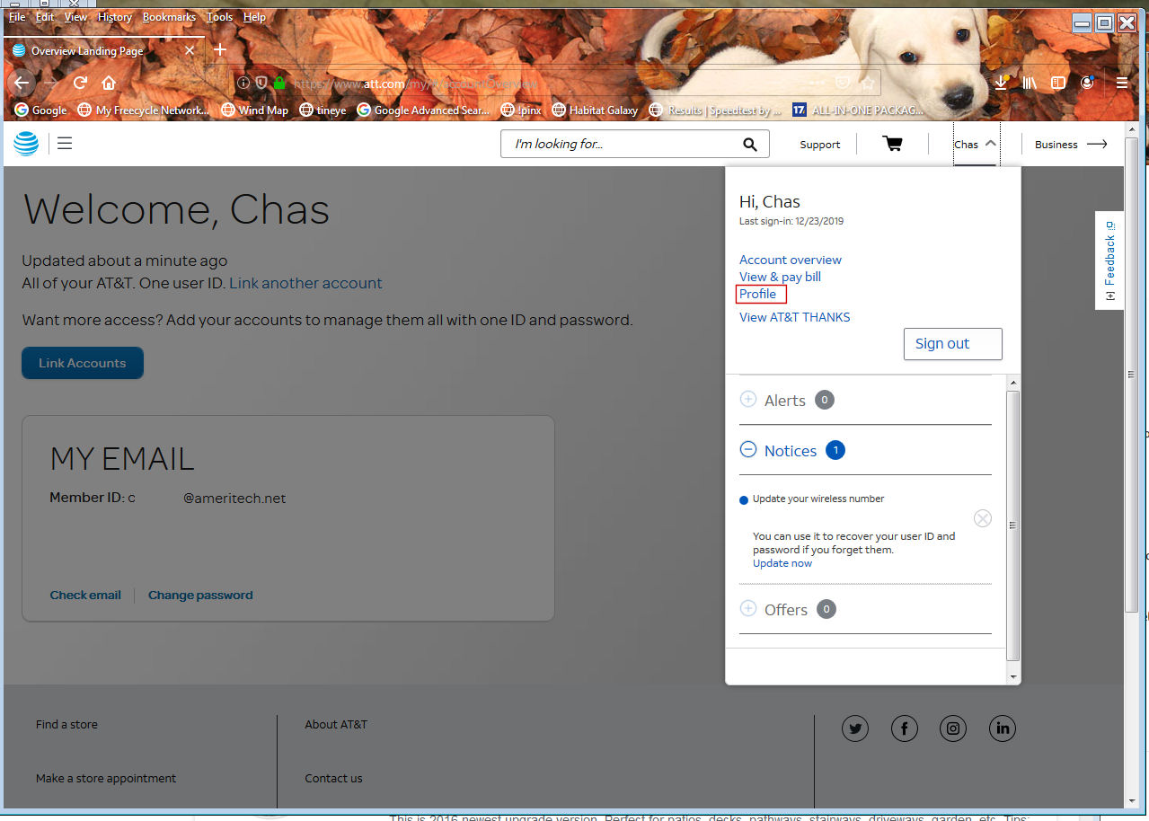The image size is (1149, 821).
Task: Visit AT&T on LinkedIn
Action: (1002, 728)
